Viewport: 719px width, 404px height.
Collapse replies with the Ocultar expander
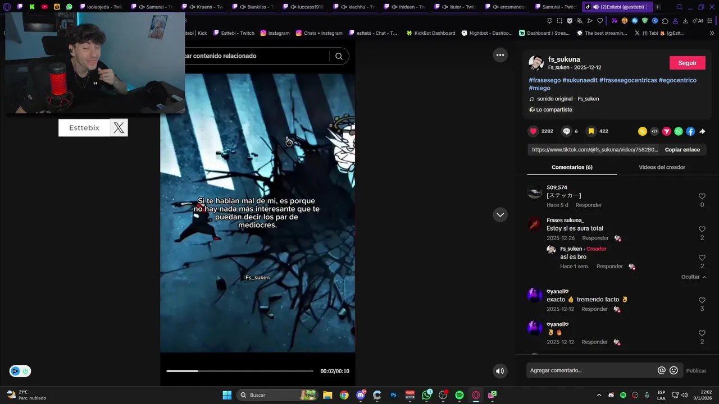(x=694, y=277)
